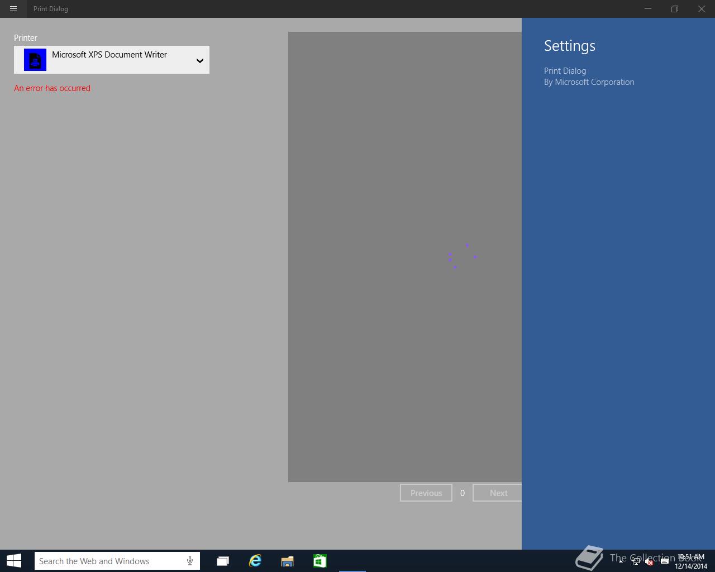715x572 pixels.
Task: Minimize the Print Dialog window
Action: pos(648,9)
